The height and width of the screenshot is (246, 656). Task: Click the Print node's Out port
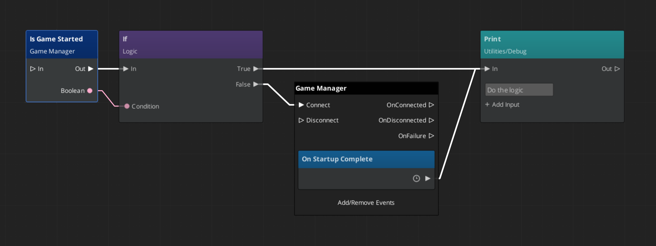click(x=617, y=69)
